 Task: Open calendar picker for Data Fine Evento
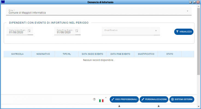tap(77, 31)
